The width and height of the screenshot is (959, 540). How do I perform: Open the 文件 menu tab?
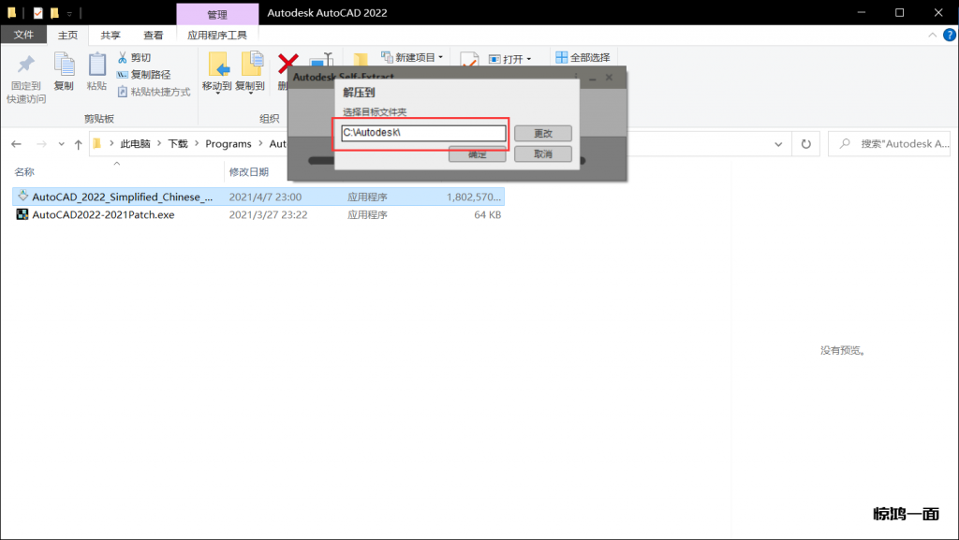click(23, 36)
